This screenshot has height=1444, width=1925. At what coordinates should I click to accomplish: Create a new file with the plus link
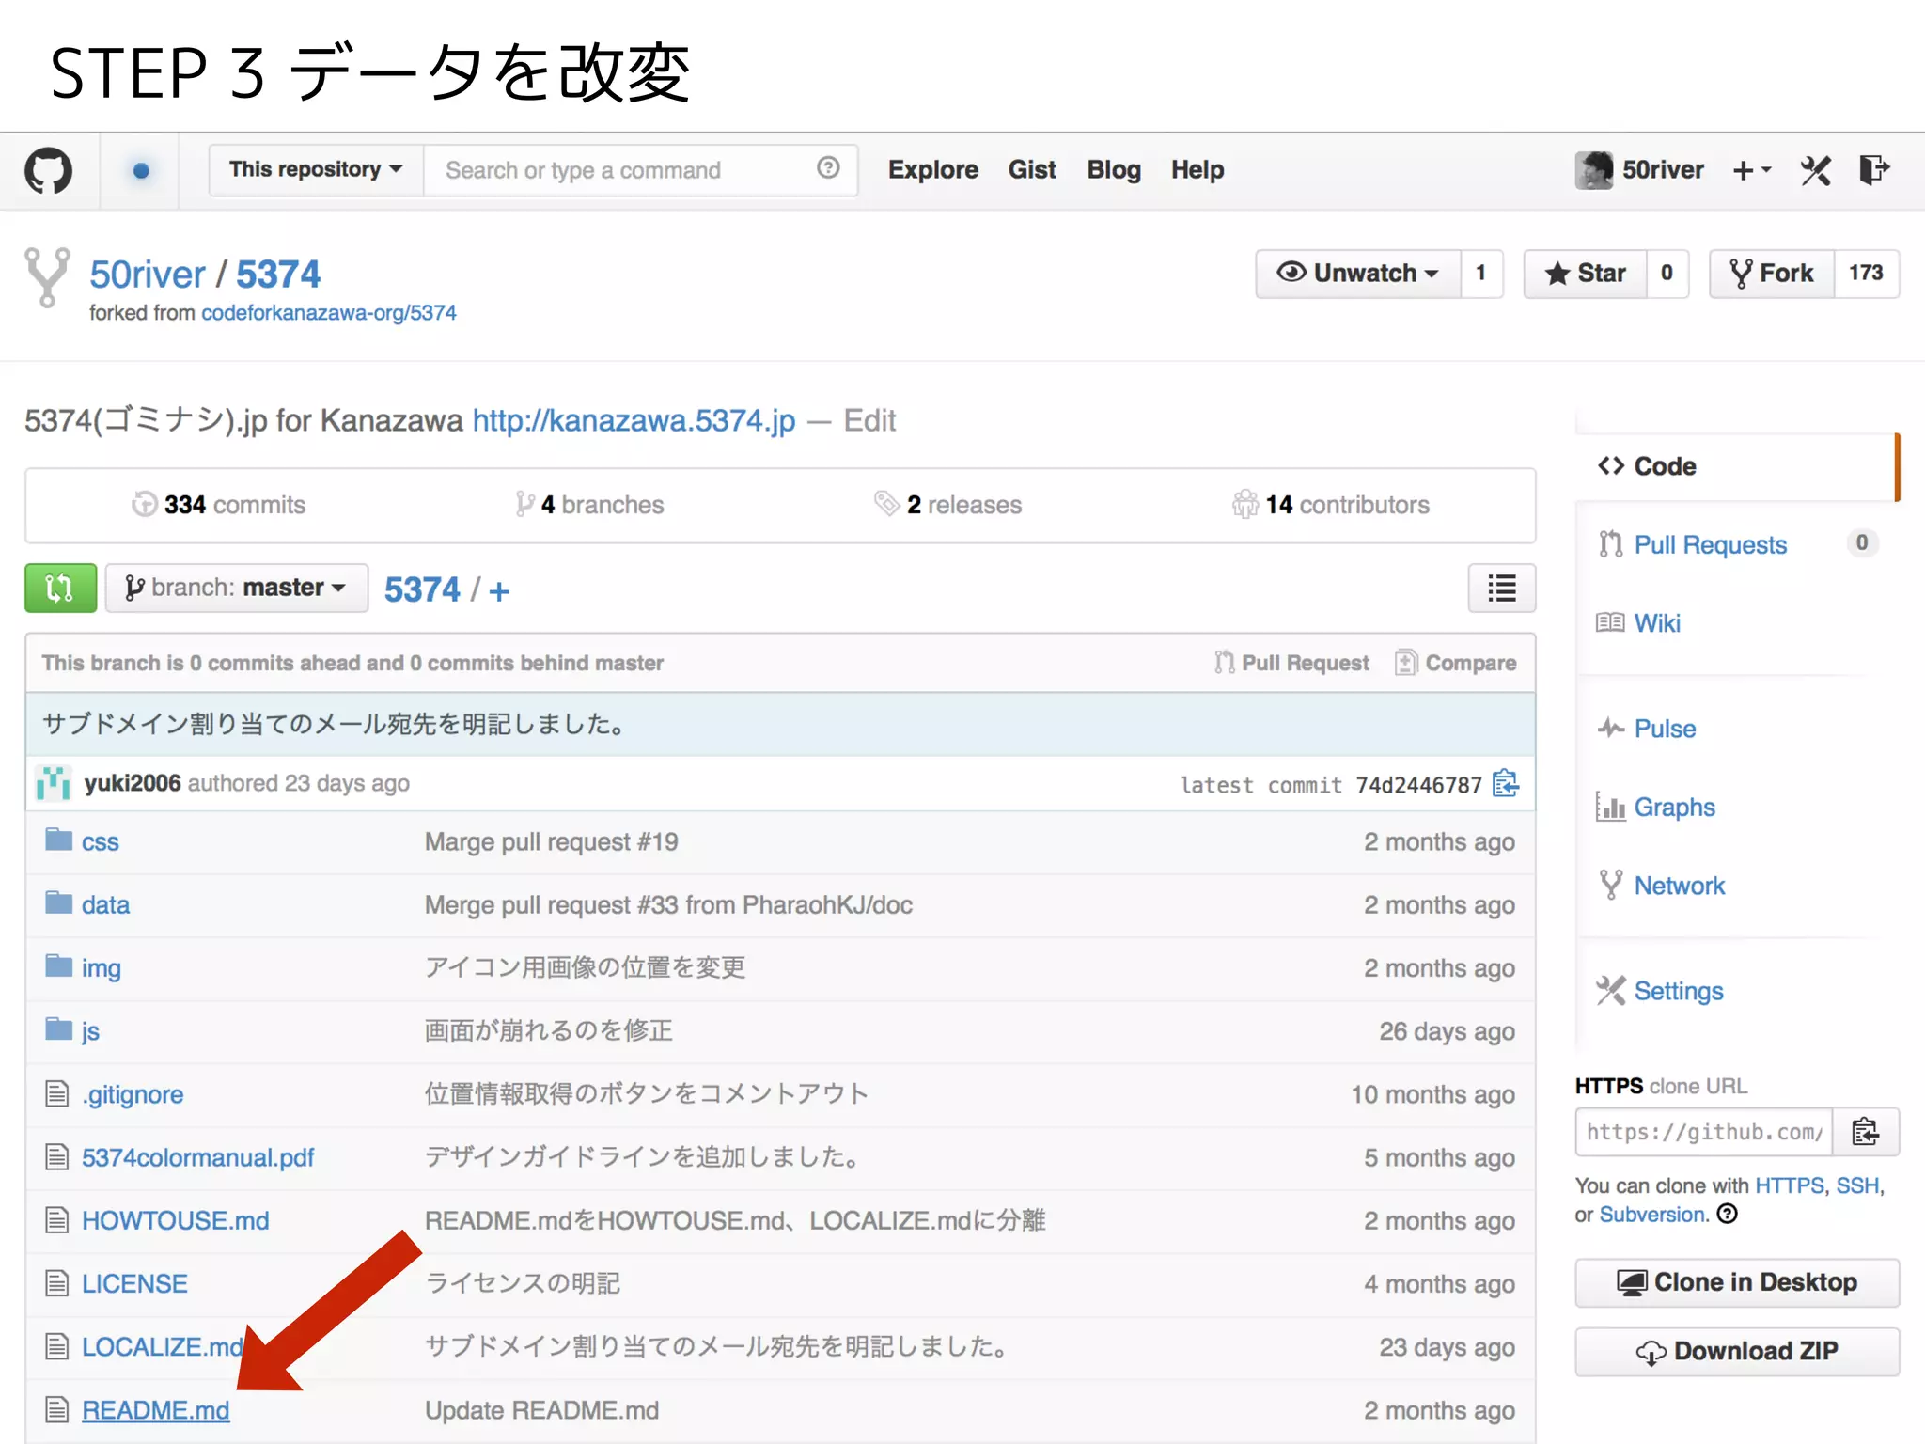pyautogui.click(x=499, y=591)
